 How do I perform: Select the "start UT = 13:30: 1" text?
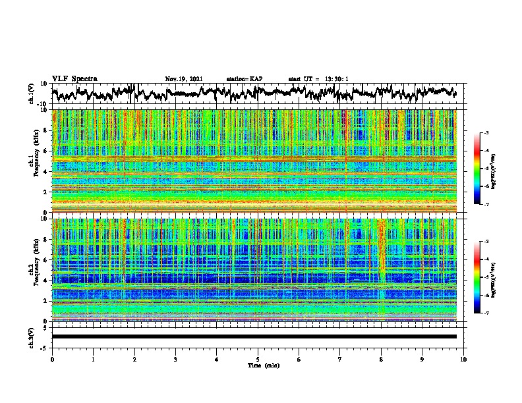[318, 79]
